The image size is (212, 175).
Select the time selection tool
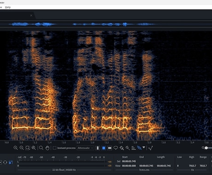click(x=98, y=148)
